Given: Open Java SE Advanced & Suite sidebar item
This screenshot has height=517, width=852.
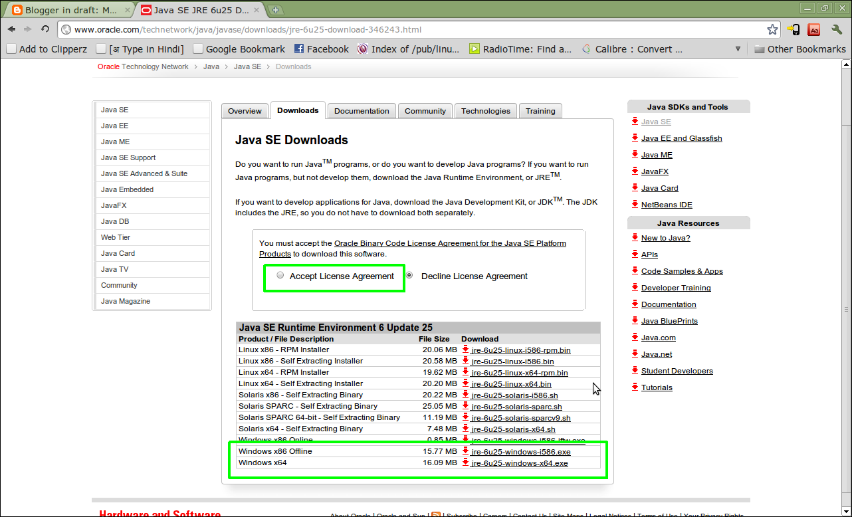Looking at the screenshot, I should click(x=144, y=173).
